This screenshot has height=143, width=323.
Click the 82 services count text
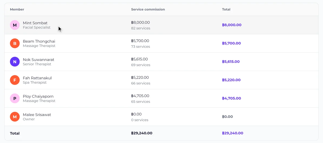tap(141, 28)
